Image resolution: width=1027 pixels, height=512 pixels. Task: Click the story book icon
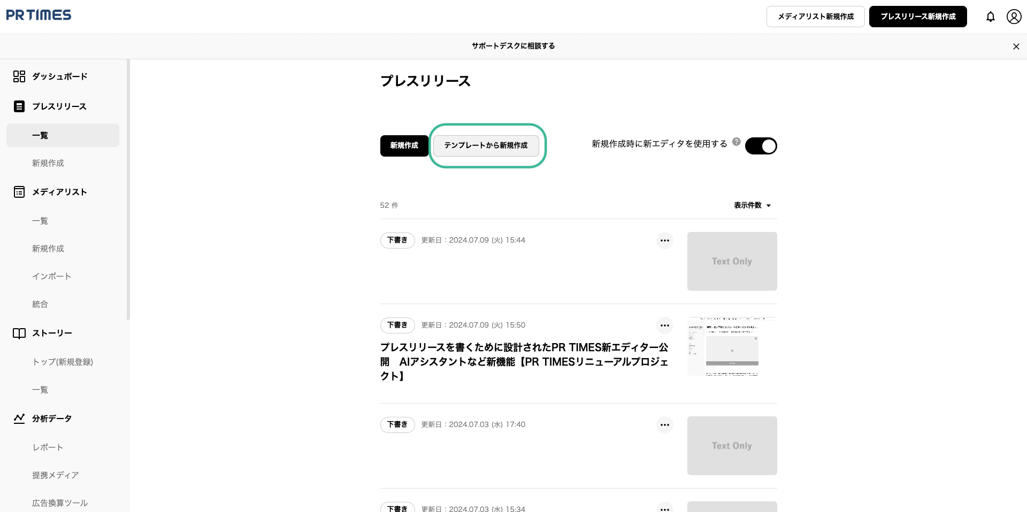(19, 333)
